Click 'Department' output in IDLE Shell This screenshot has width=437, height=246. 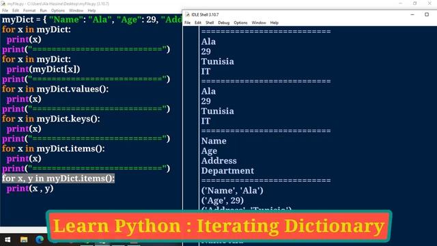point(227,171)
